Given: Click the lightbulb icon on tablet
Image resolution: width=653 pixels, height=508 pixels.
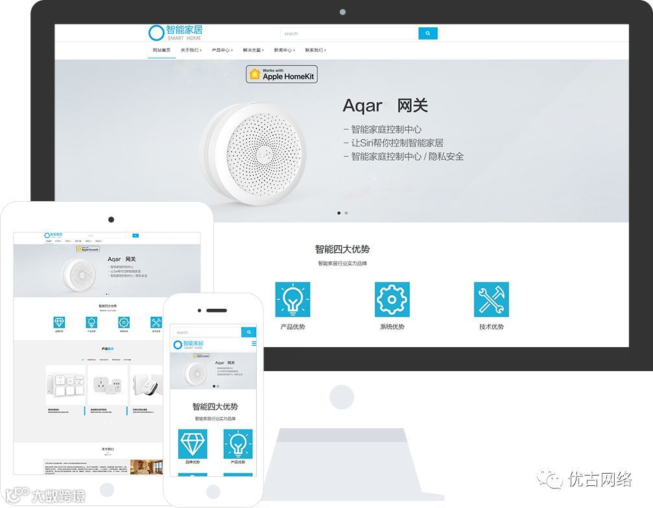Looking at the screenshot, I should pyautogui.click(x=91, y=322).
